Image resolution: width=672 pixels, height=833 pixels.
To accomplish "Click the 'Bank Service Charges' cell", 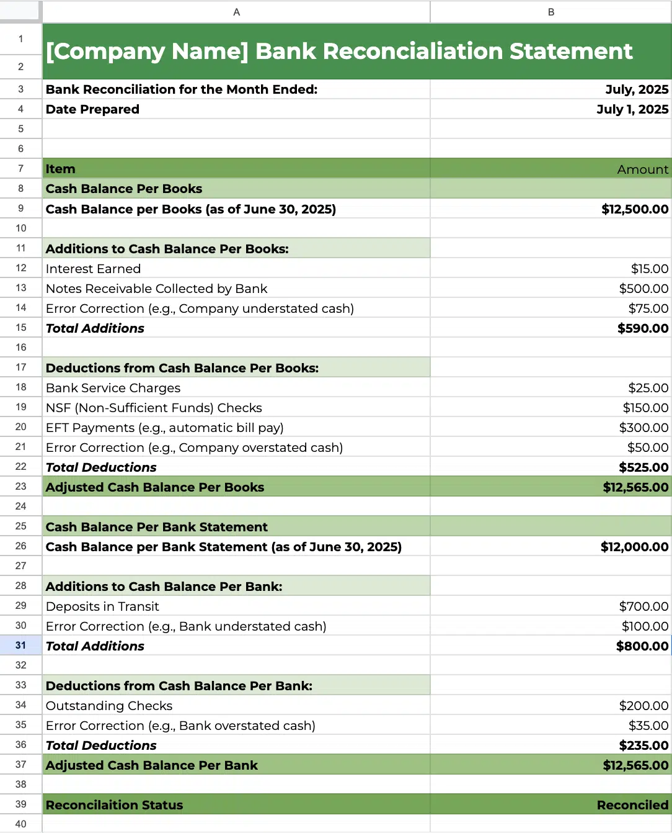I will pos(236,387).
